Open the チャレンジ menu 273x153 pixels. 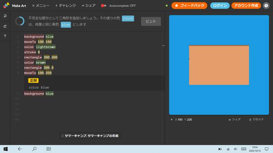(66, 5)
